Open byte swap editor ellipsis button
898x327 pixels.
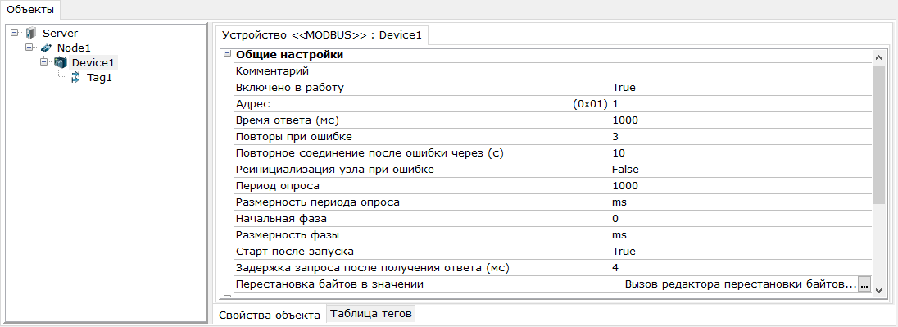pyautogui.click(x=864, y=284)
